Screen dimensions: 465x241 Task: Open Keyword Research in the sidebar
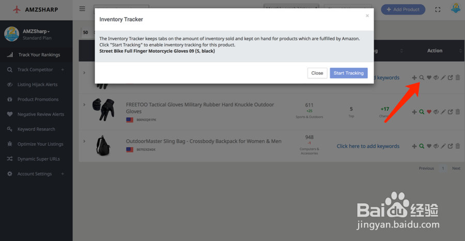pos(36,129)
